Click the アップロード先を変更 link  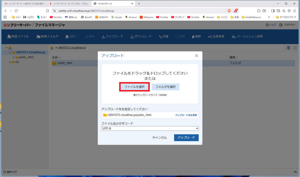tap(186, 115)
